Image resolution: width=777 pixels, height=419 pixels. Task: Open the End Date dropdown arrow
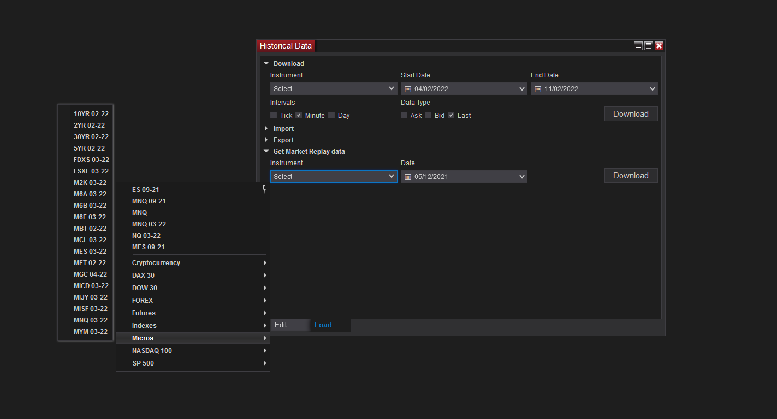click(x=653, y=89)
